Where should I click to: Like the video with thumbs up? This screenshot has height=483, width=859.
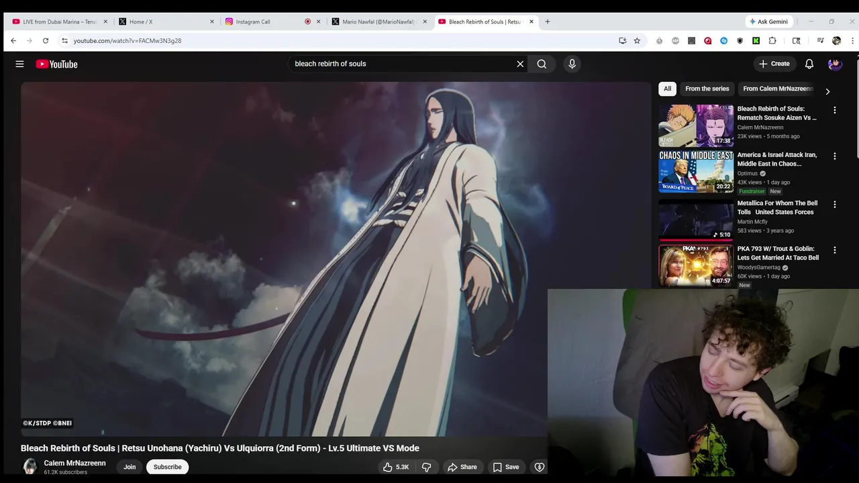tap(396, 467)
